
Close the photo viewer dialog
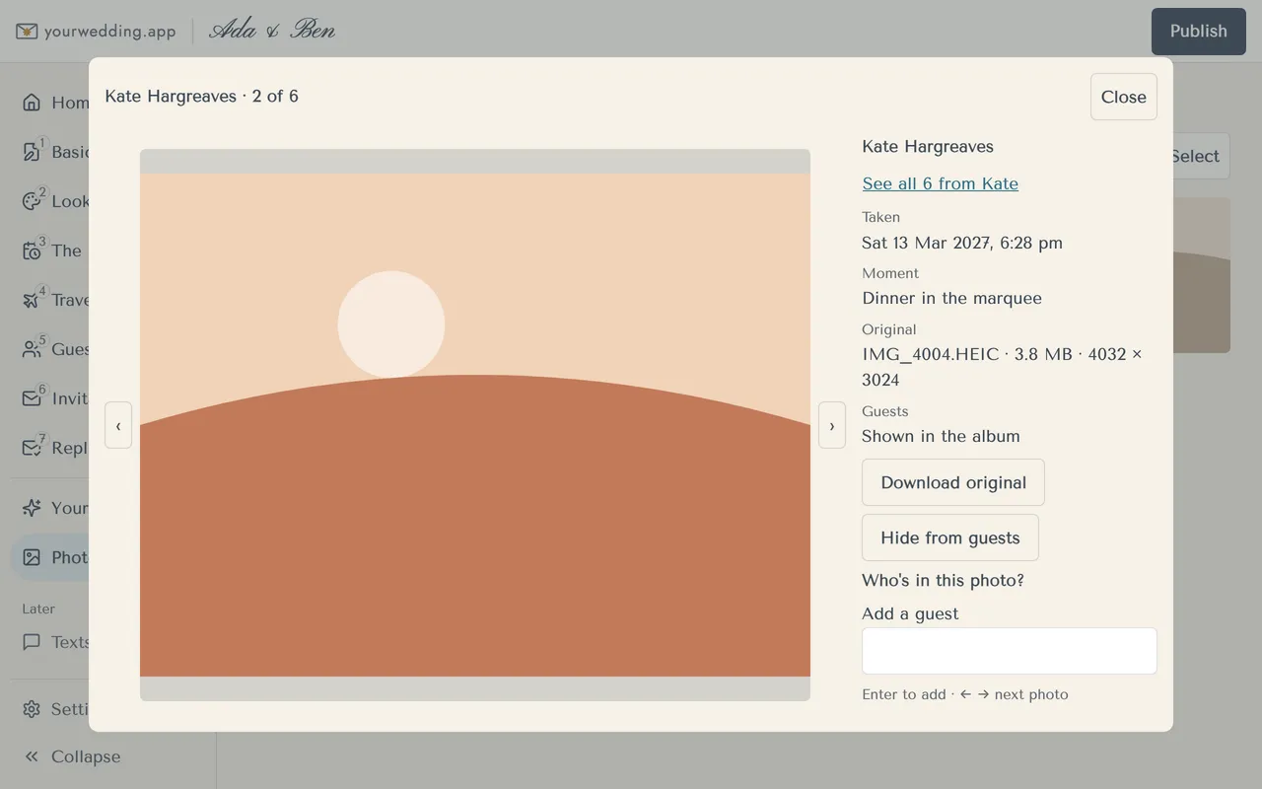pos(1124,97)
